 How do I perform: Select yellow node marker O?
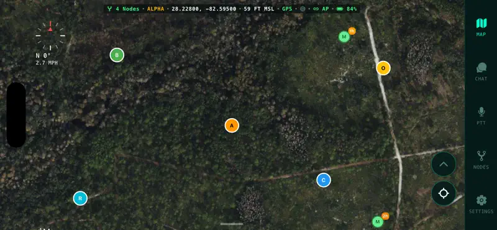[383, 68]
